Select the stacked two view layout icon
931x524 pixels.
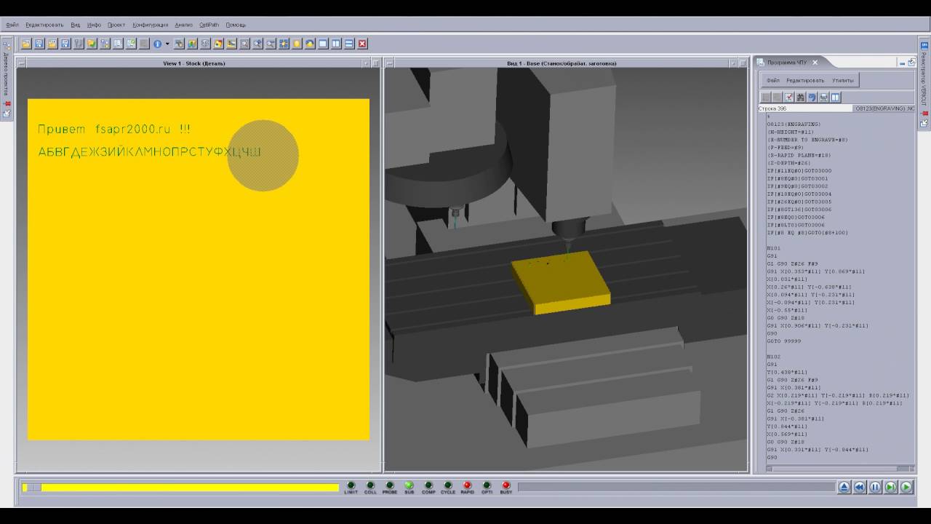349,44
